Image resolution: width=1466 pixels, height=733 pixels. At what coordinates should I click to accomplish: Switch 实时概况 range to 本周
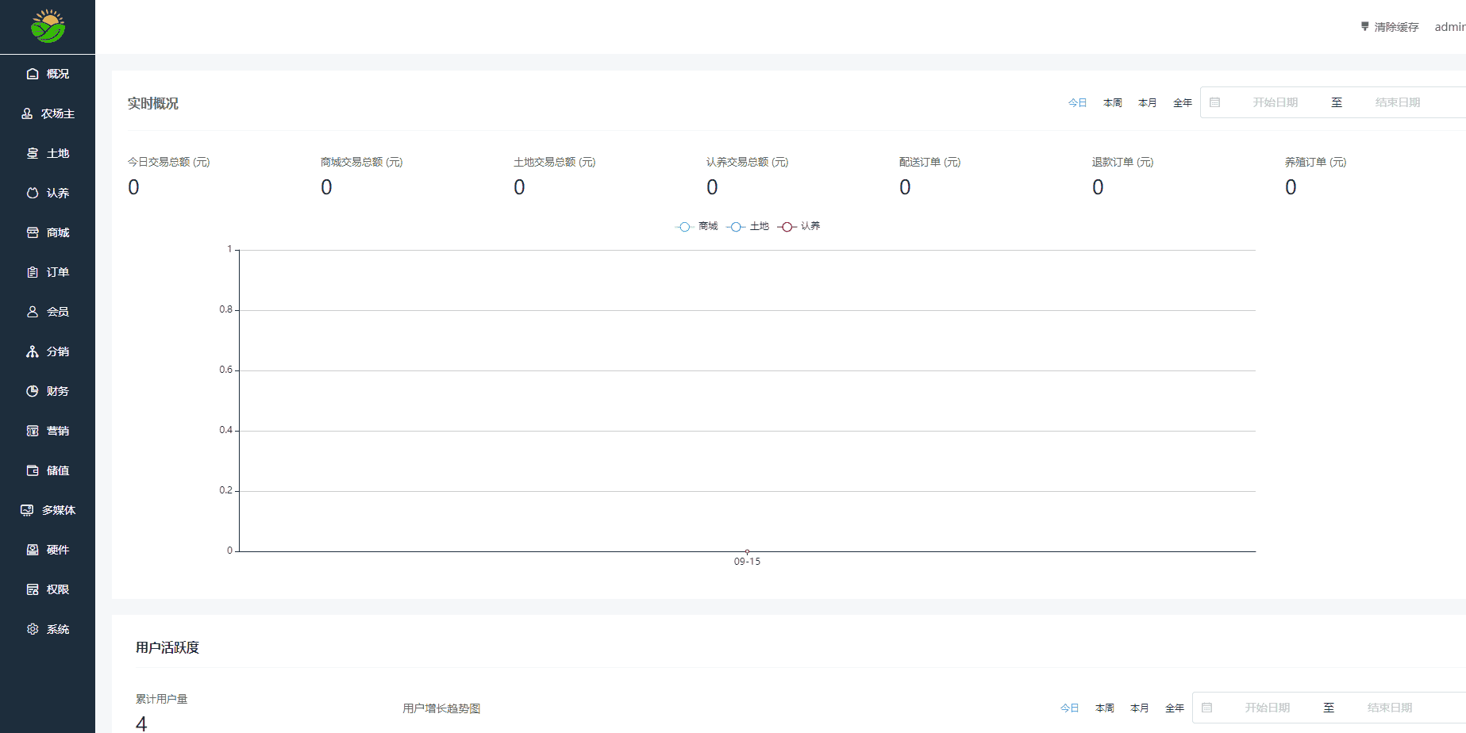pos(1112,103)
